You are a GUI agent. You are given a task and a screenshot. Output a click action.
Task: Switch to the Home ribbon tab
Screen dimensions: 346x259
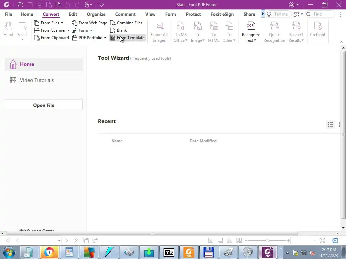[27, 14]
